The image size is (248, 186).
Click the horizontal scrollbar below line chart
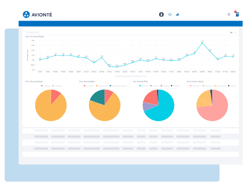[x=131, y=76]
